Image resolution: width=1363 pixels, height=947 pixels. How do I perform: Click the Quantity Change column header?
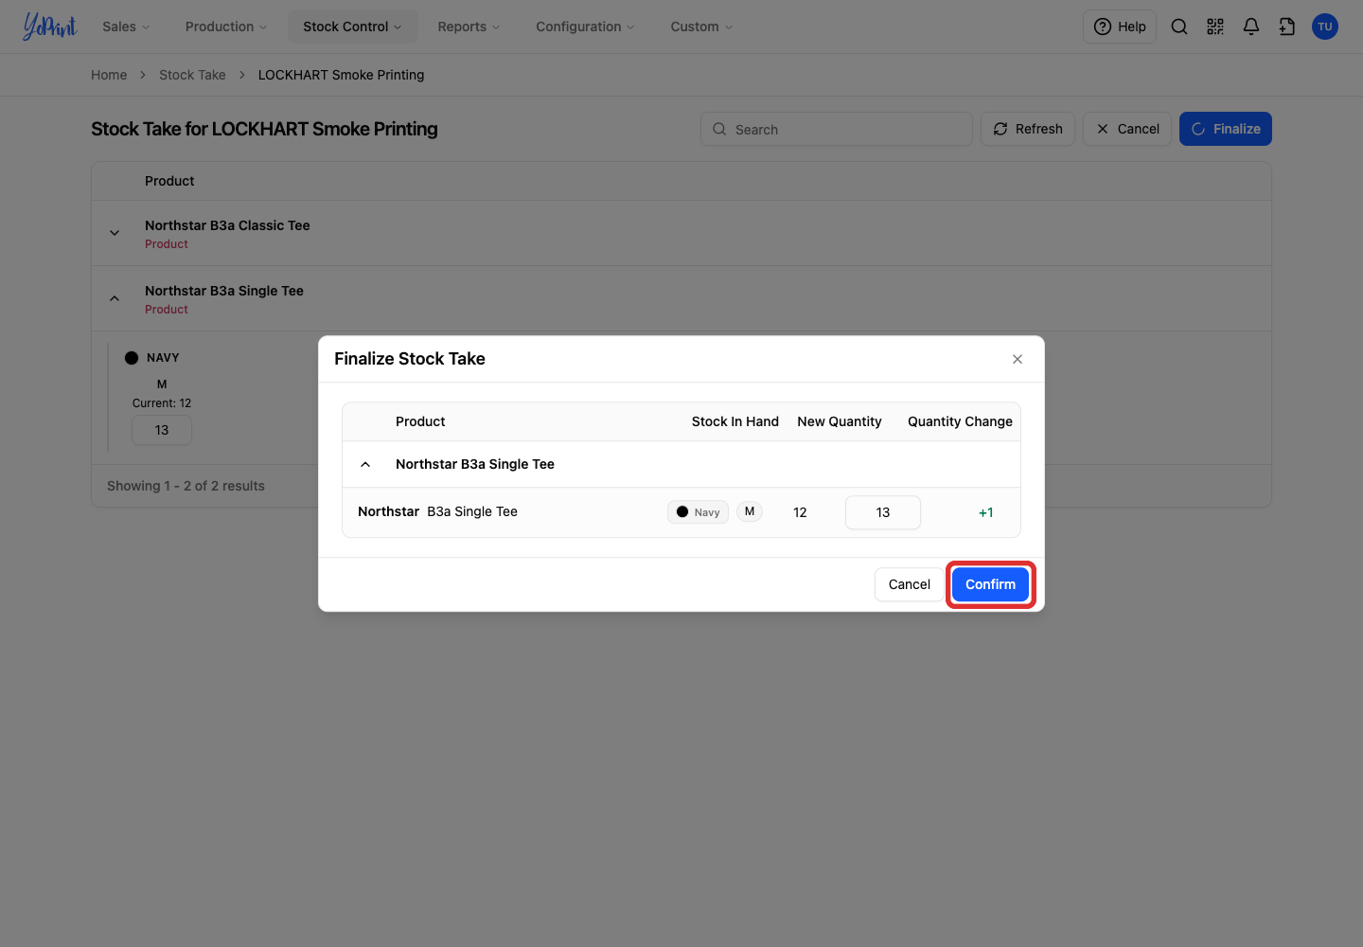(x=960, y=421)
